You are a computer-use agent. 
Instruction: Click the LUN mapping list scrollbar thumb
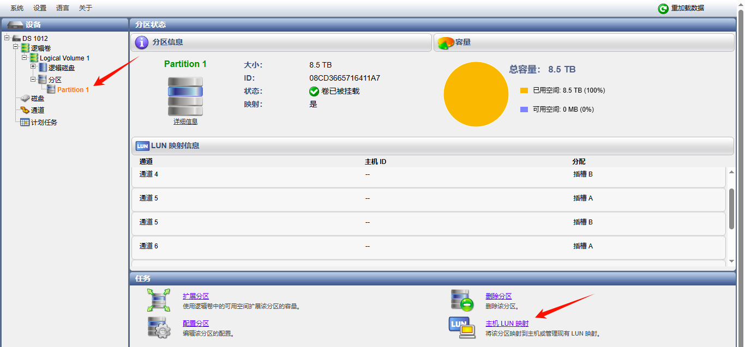[x=731, y=209]
